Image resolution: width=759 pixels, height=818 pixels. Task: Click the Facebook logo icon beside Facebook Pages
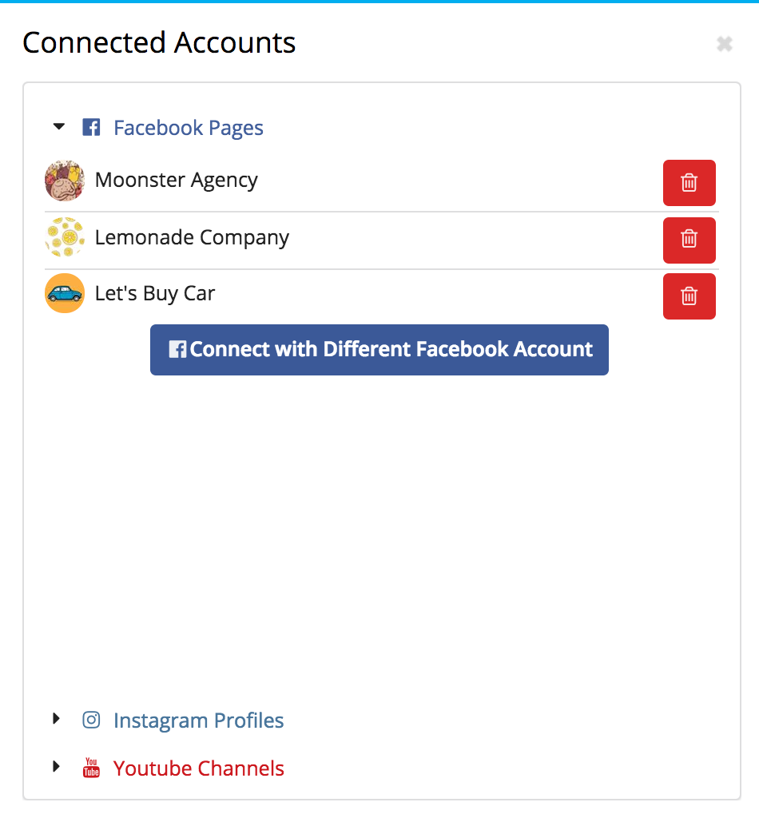coord(91,127)
